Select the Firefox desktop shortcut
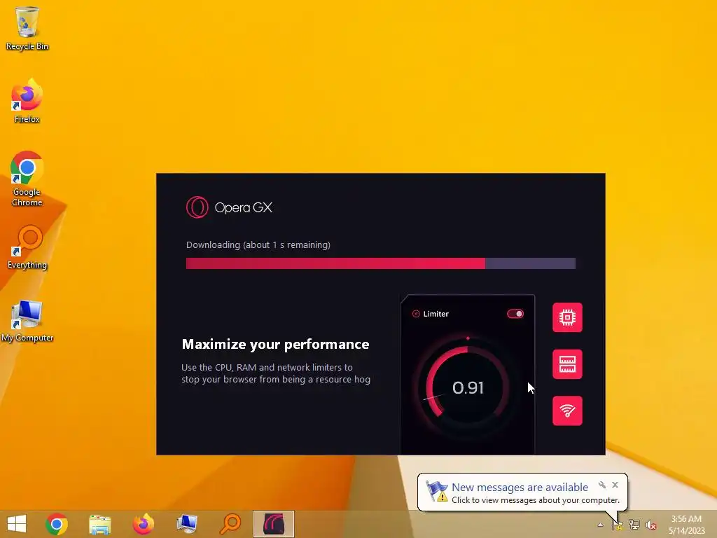The height and width of the screenshot is (538, 717). click(x=27, y=101)
